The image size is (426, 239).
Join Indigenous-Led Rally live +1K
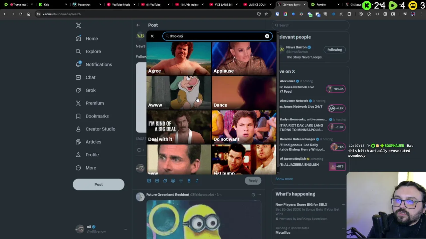338,147
